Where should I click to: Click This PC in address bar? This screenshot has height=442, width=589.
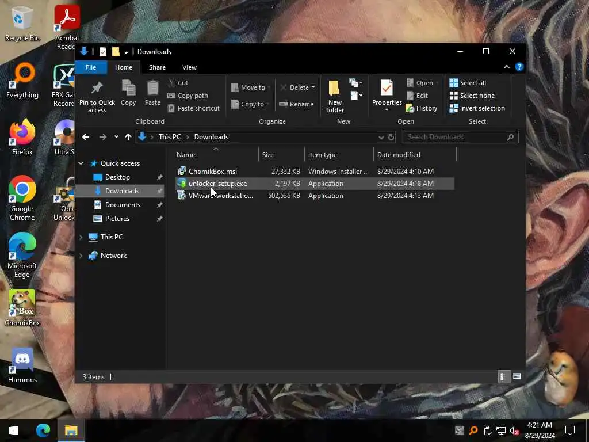coord(170,137)
